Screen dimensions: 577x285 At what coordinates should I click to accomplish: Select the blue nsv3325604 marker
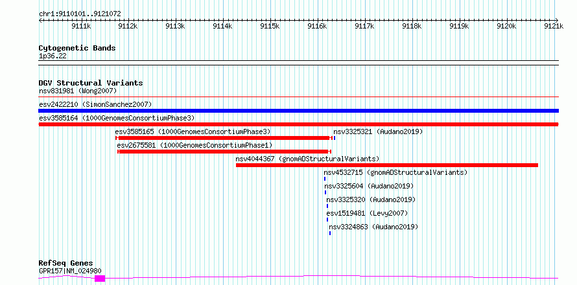point(325,192)
